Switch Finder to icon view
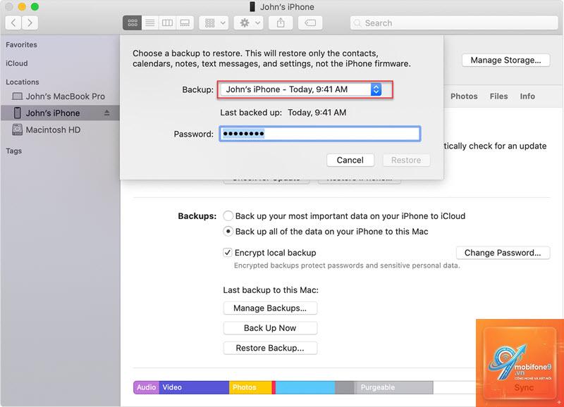This screenshot has width=564, height=407. (132, 23)
